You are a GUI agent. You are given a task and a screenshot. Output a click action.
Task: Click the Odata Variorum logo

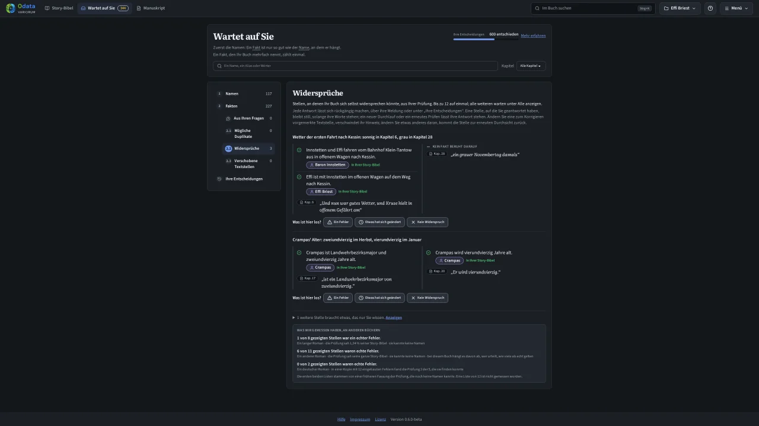pyautogui.click(x=21, y=8)
